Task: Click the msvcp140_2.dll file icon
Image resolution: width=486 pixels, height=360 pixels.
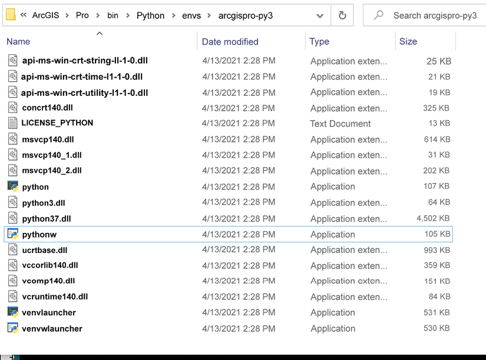Action: (13, 170)
